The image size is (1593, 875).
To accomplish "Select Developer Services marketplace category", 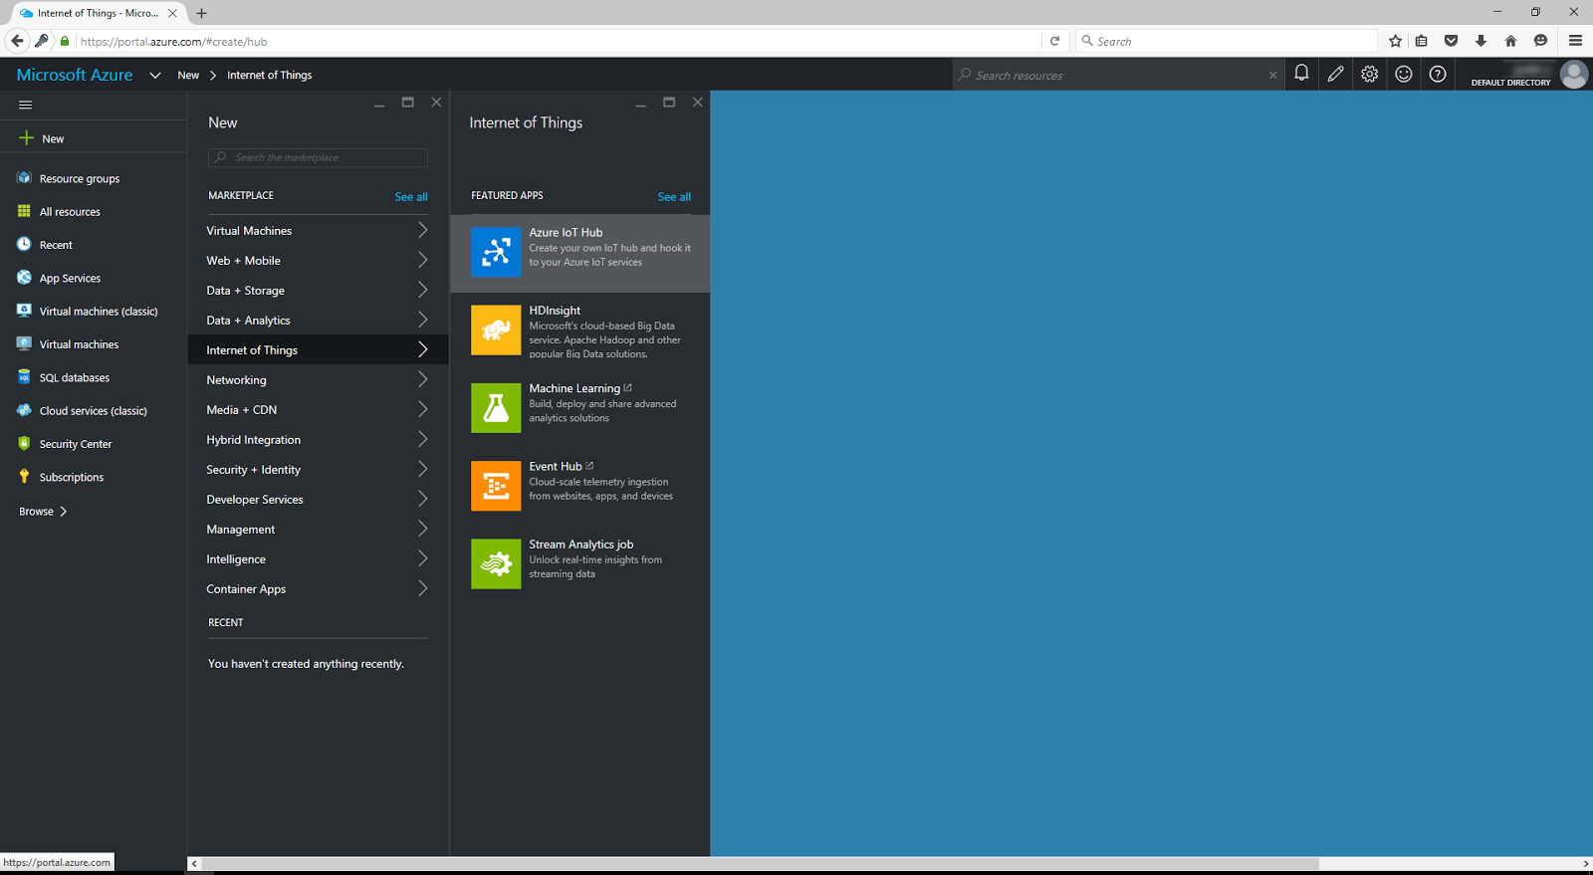I will 318,499.
